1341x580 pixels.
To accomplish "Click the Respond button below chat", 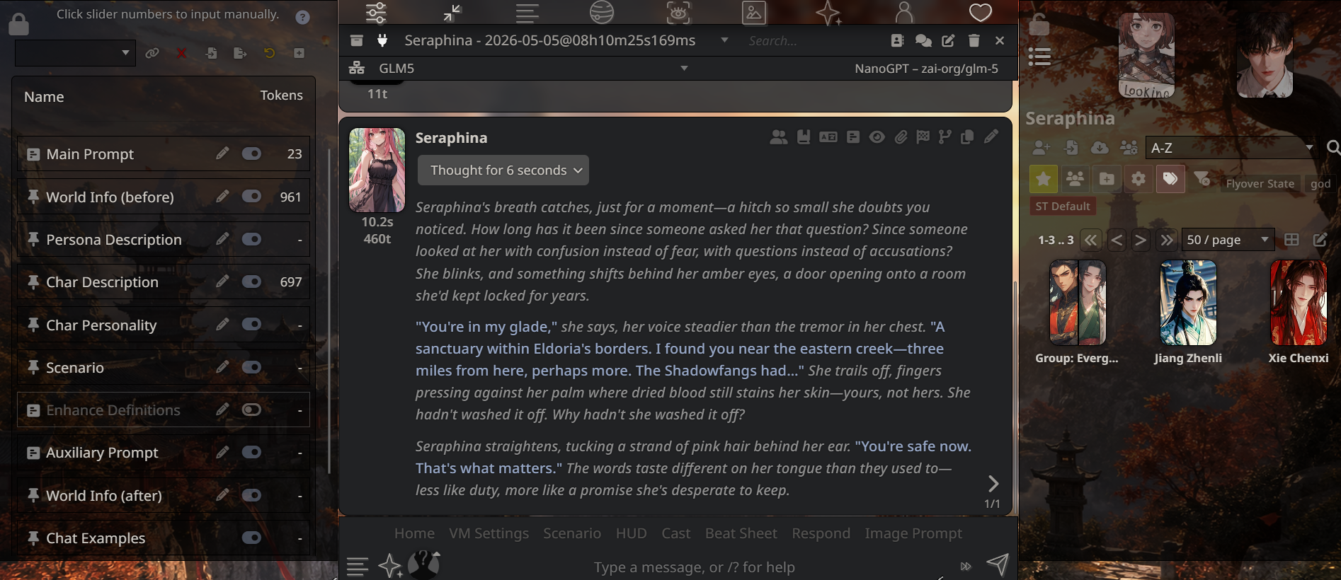I will 821,533.
